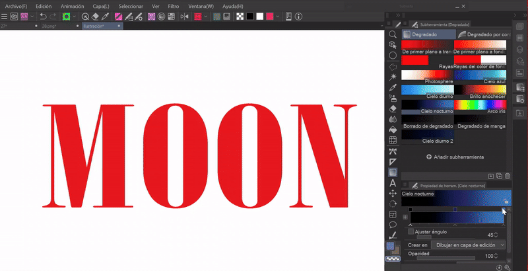Click the Undo arrow in command bar
Image resolution: width=528 pixels, height=271 pixels.
point(43,16)
